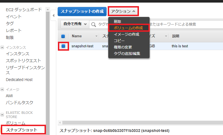Click the snapshot ID detail heading
The image size is (223, 135).
click(114, 131)
